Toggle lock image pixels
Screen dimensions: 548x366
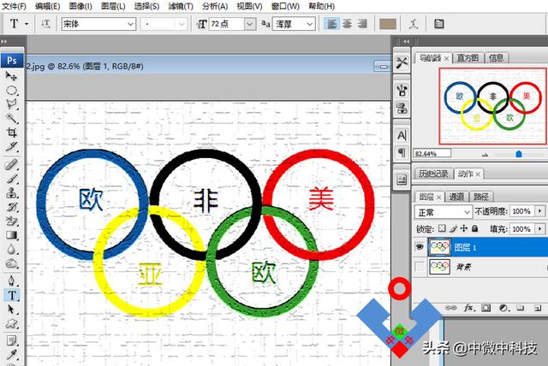tap(453, 228)
